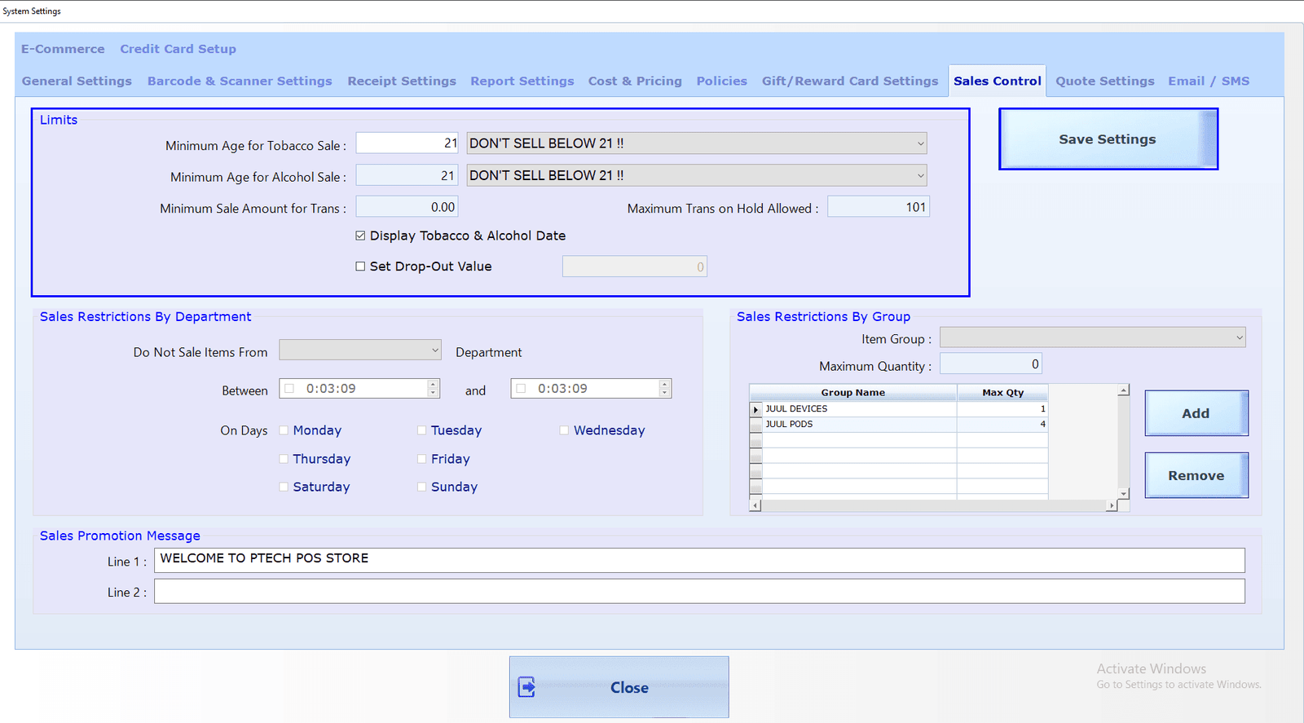This screenshot has width=1304, height=723.
Task: Open Credit Card Setup tab
Action: [x=178, y=49]
